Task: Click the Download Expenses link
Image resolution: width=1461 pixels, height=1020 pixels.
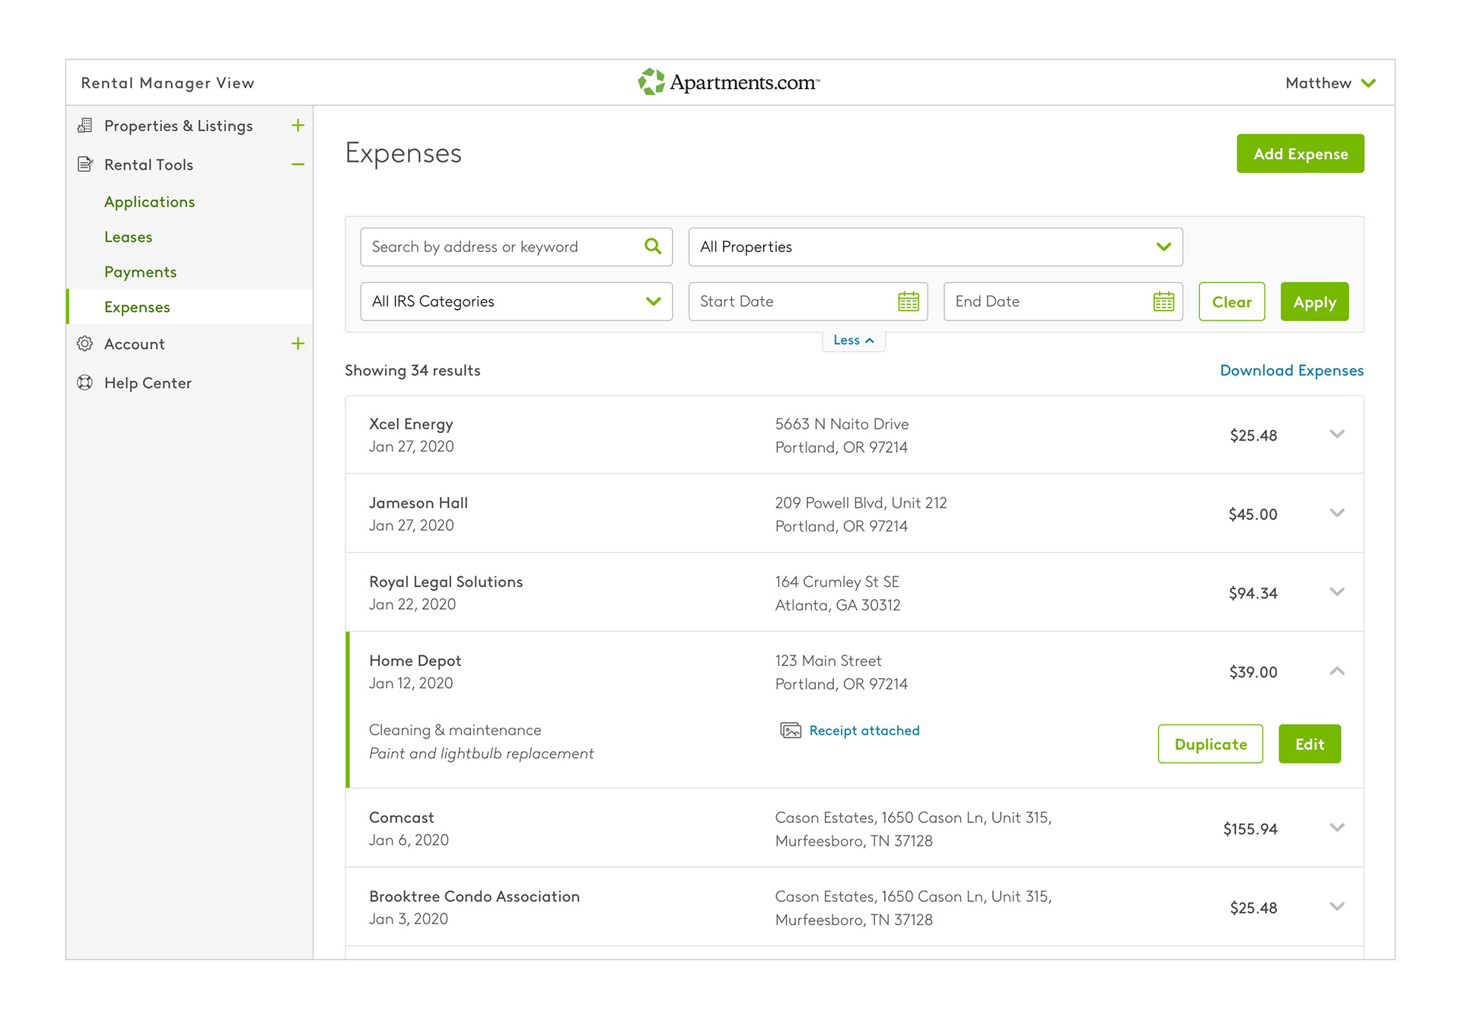Action: pyautogui.click(x=1291, y=371)
